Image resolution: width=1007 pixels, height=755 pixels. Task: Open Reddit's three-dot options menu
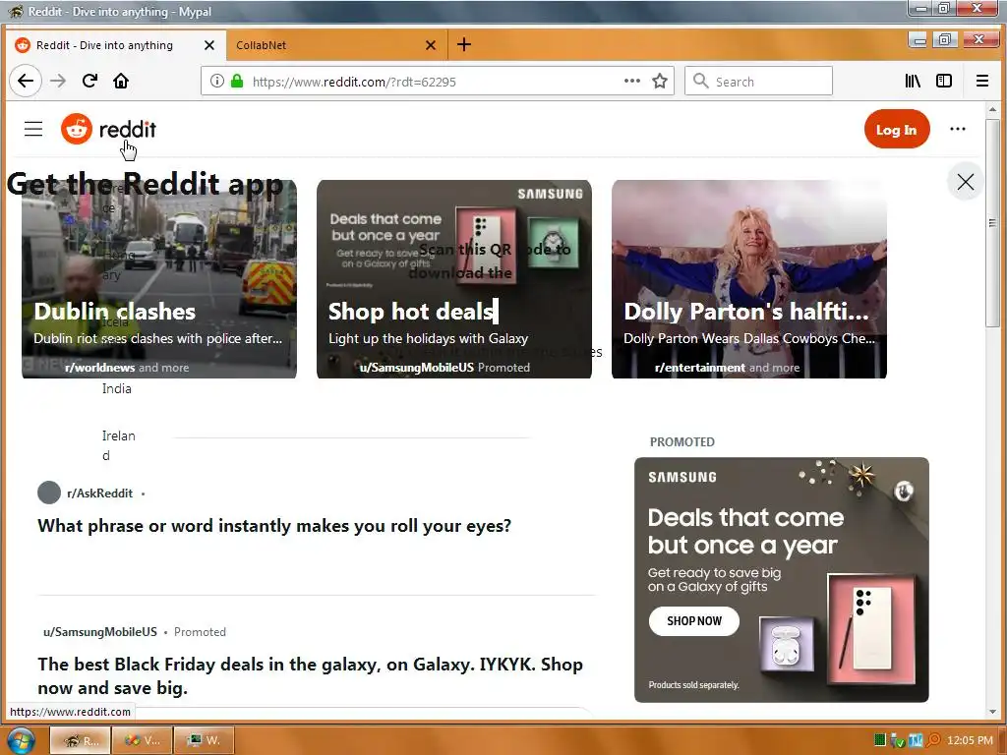point(958,129)
